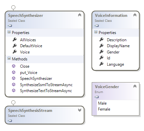The image size is (144, 131).
Task: Click the cube icon beside SynthesizeSsmlToStreamAsync
Action: 13,84
